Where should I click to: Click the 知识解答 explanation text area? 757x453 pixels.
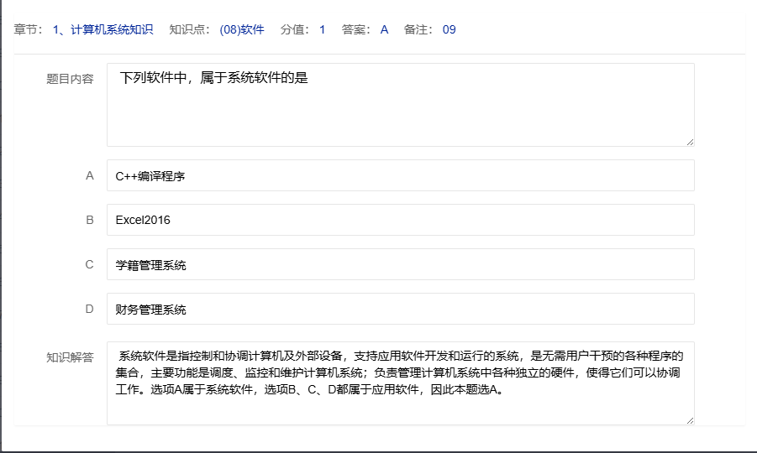[400, 383]
